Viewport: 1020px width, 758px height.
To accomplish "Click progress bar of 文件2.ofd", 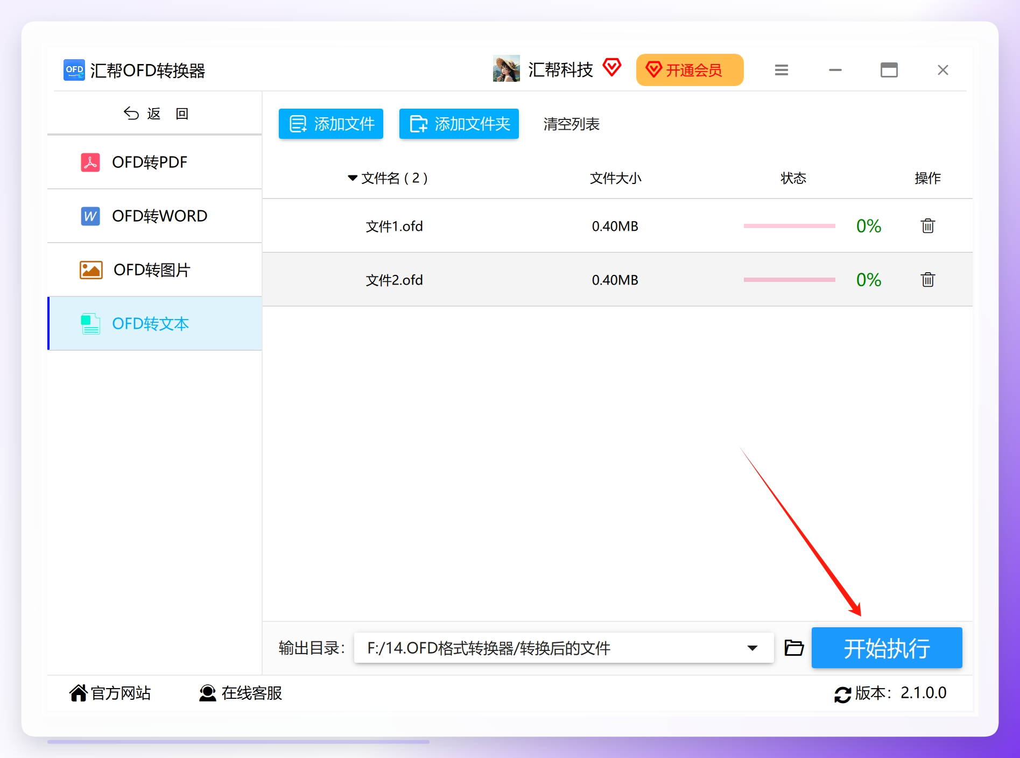I will [790, 280].
